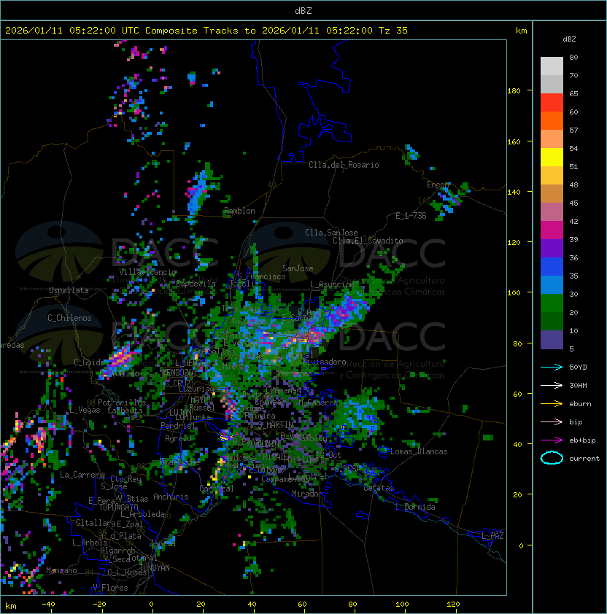Image resolution: width=607 pixels, height=614 pixels.
Task: Click the 'dBZ' label above color scale
Action: 569,39
